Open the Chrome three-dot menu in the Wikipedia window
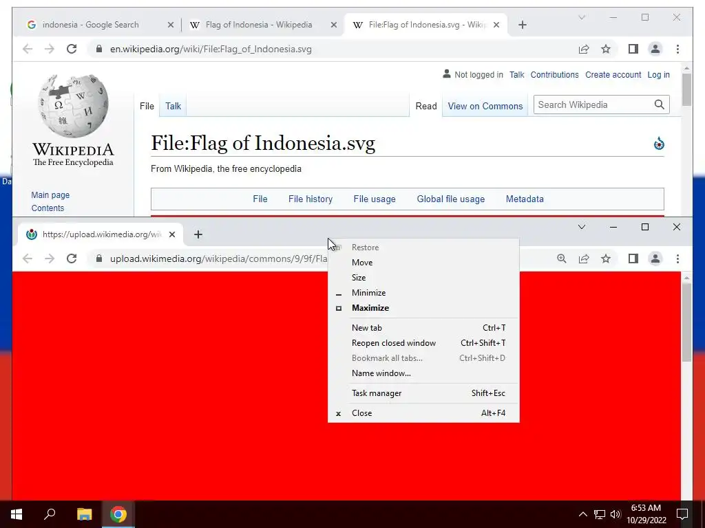 point(677,49)
